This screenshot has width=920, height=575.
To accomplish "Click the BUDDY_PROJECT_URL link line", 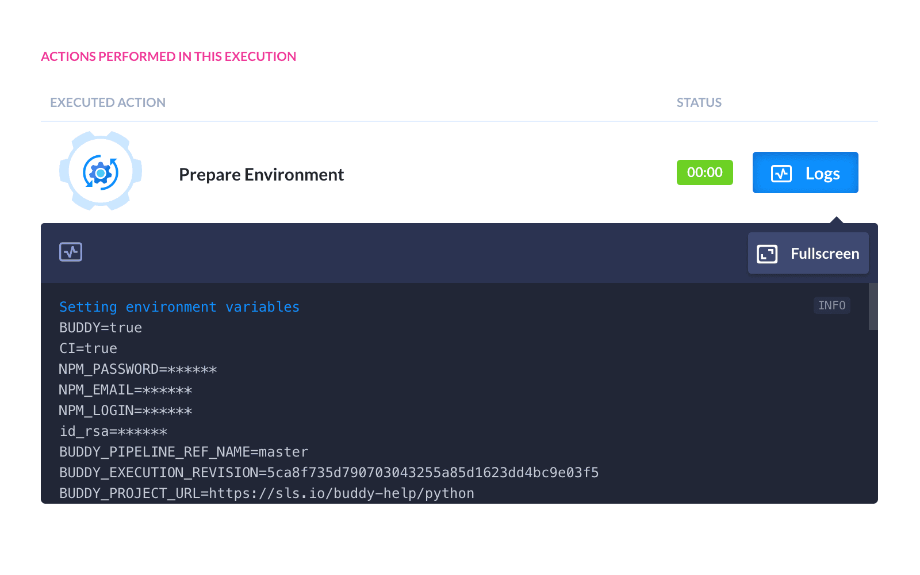I will [267, 493].
